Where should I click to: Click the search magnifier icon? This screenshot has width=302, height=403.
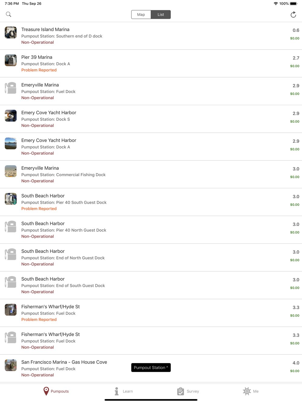[x=8, y=15]
